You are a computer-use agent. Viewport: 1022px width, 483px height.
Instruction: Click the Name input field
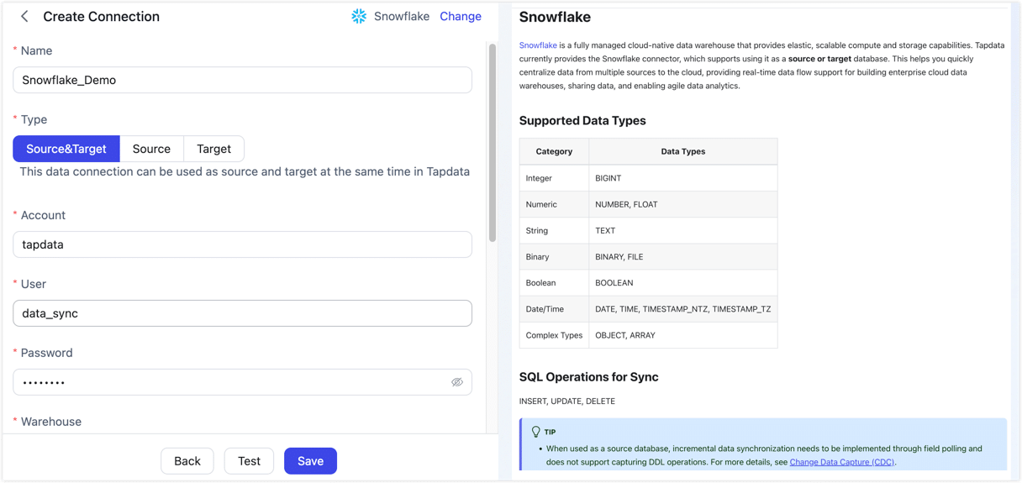pyautogui.click(x=242, y=81)
